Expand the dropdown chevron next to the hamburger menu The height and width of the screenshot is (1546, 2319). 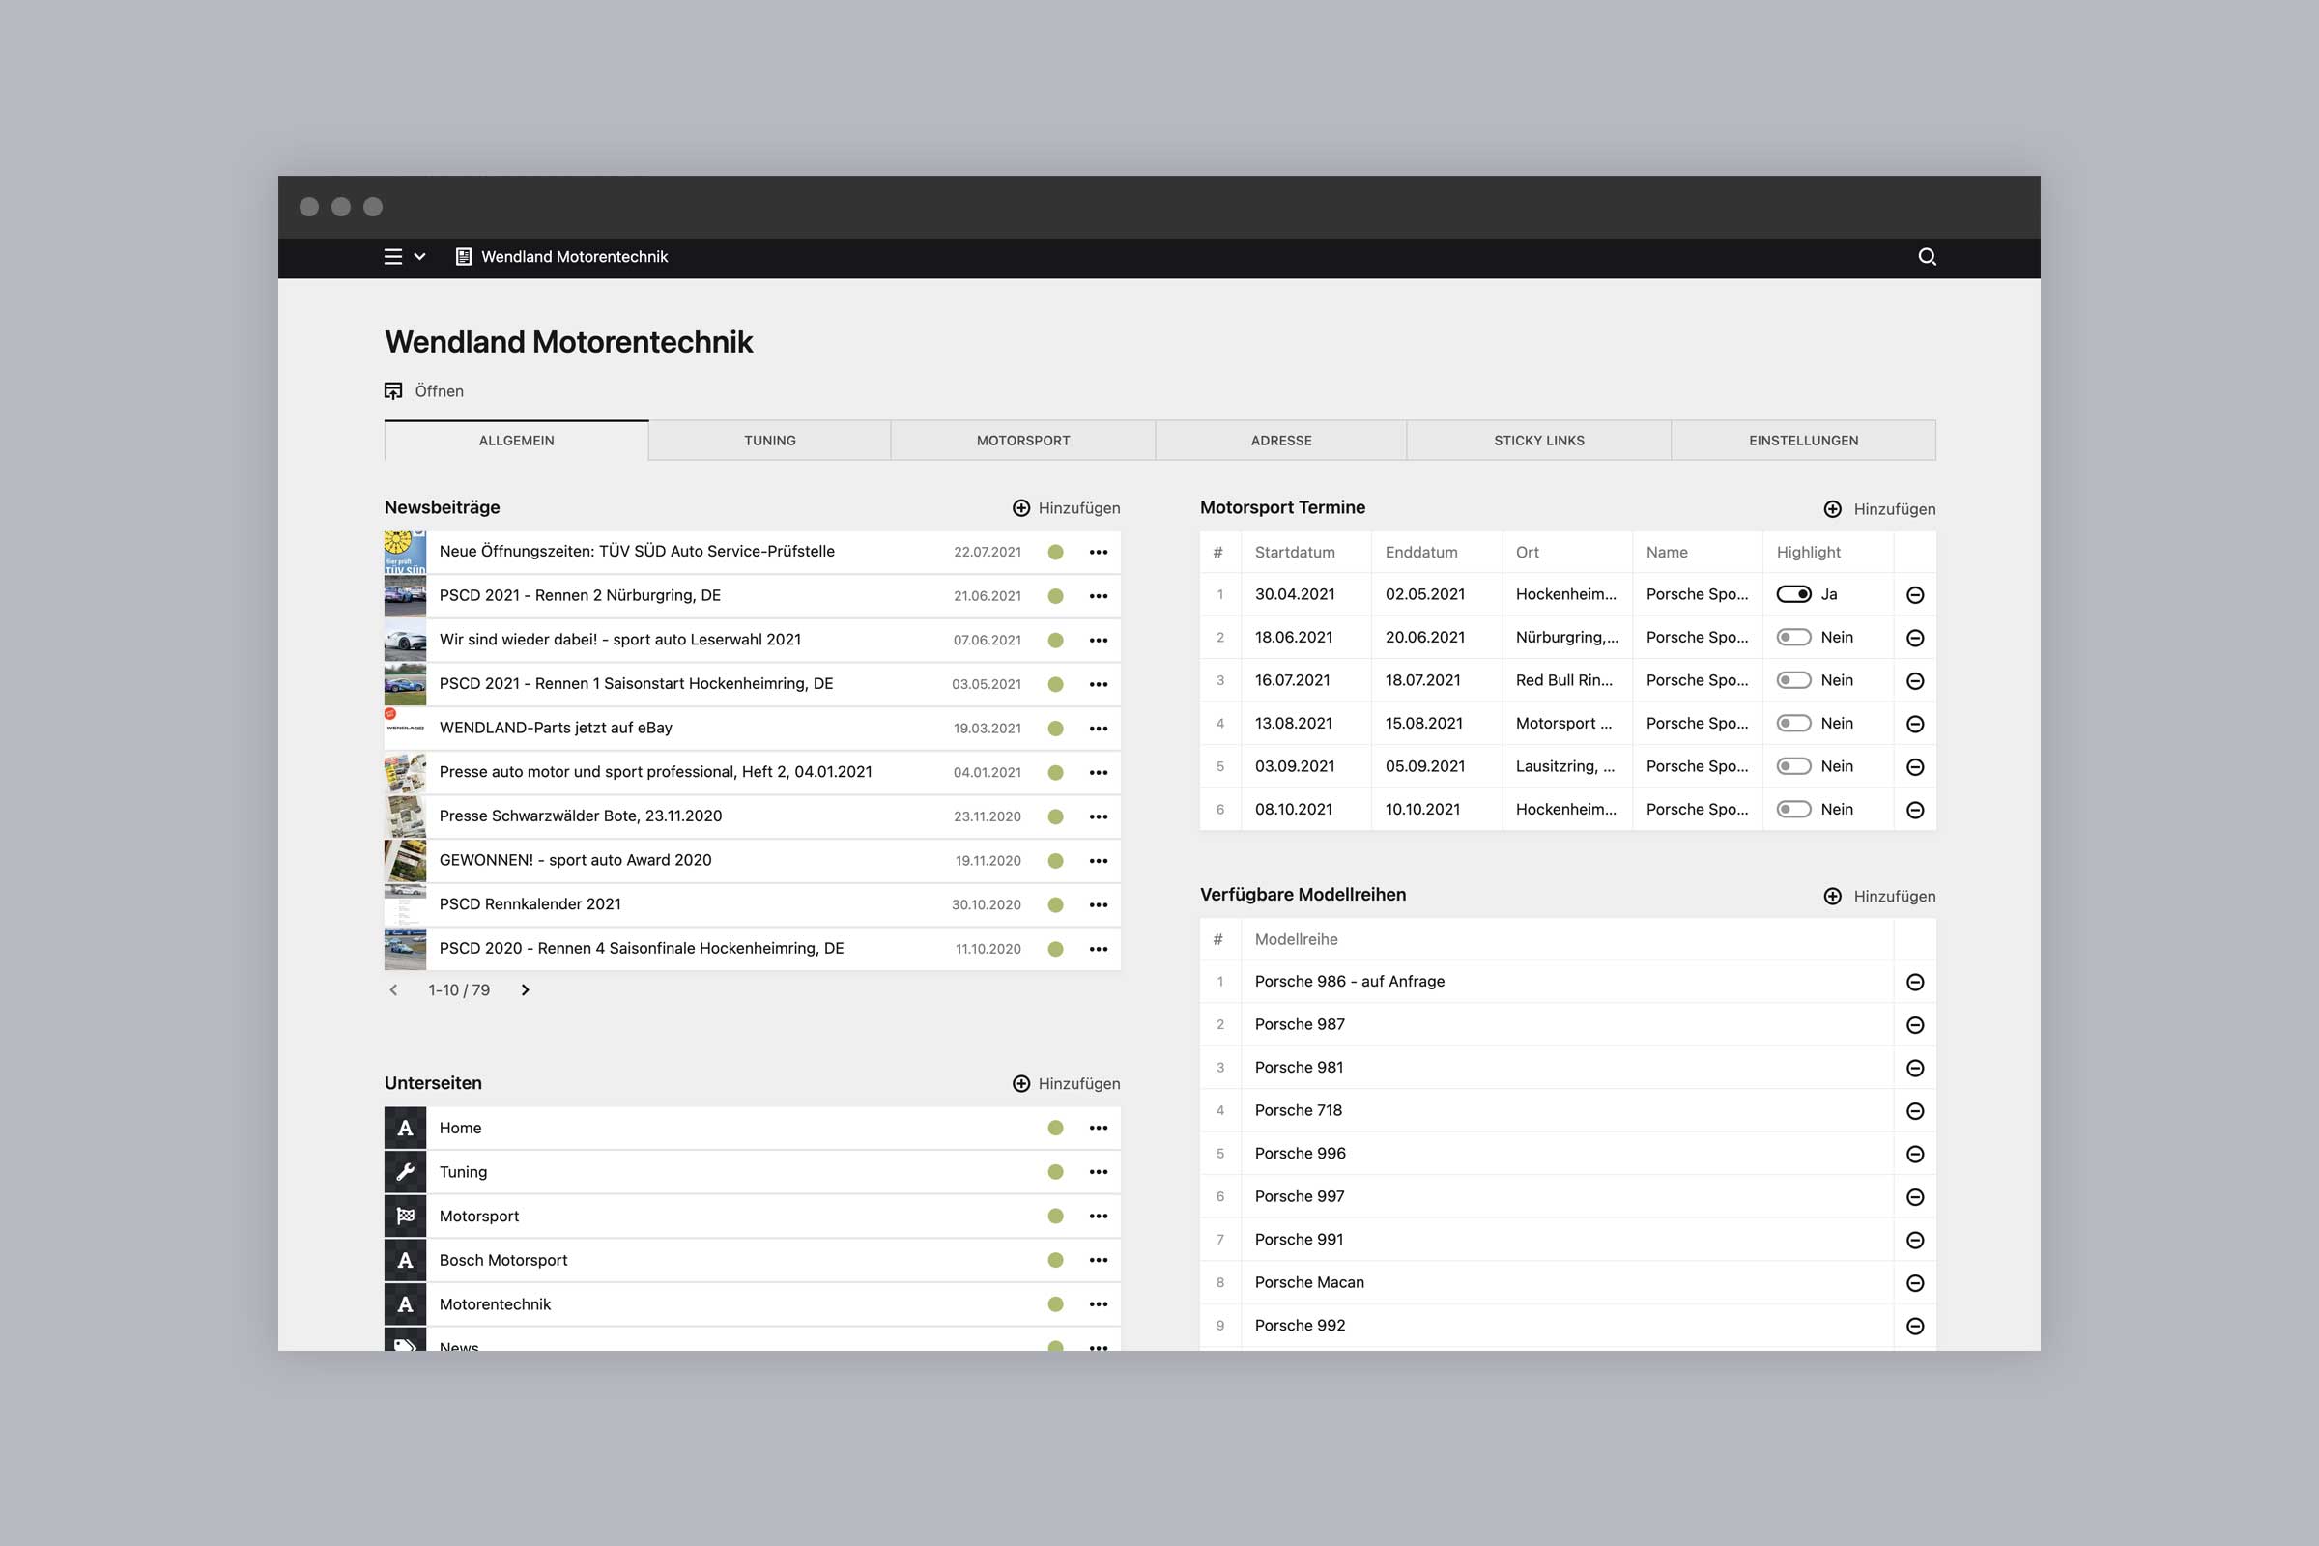click(x=420, y=256)
